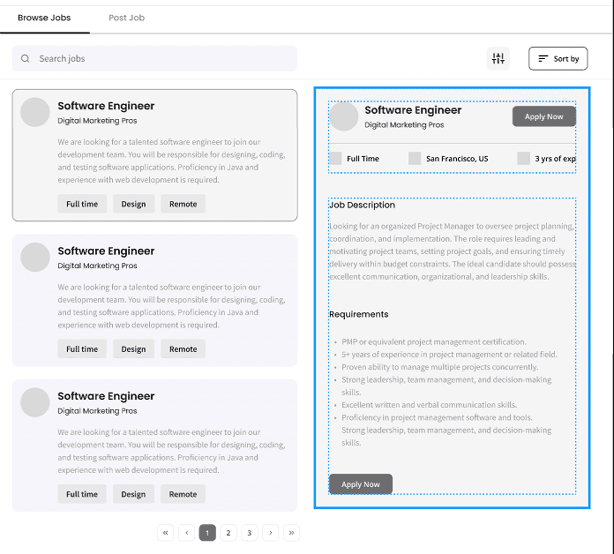Click the Full Time job type icon

coord(335,158)
